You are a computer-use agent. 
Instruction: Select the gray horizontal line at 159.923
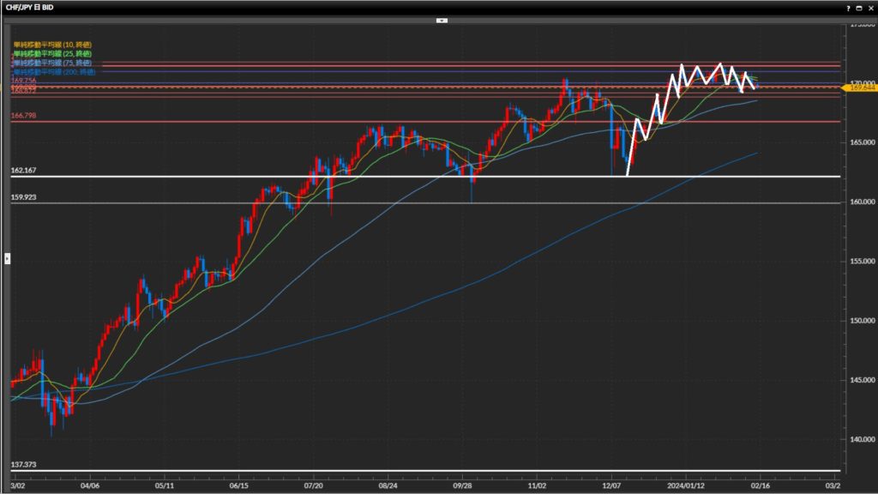[x=257, y=203]
